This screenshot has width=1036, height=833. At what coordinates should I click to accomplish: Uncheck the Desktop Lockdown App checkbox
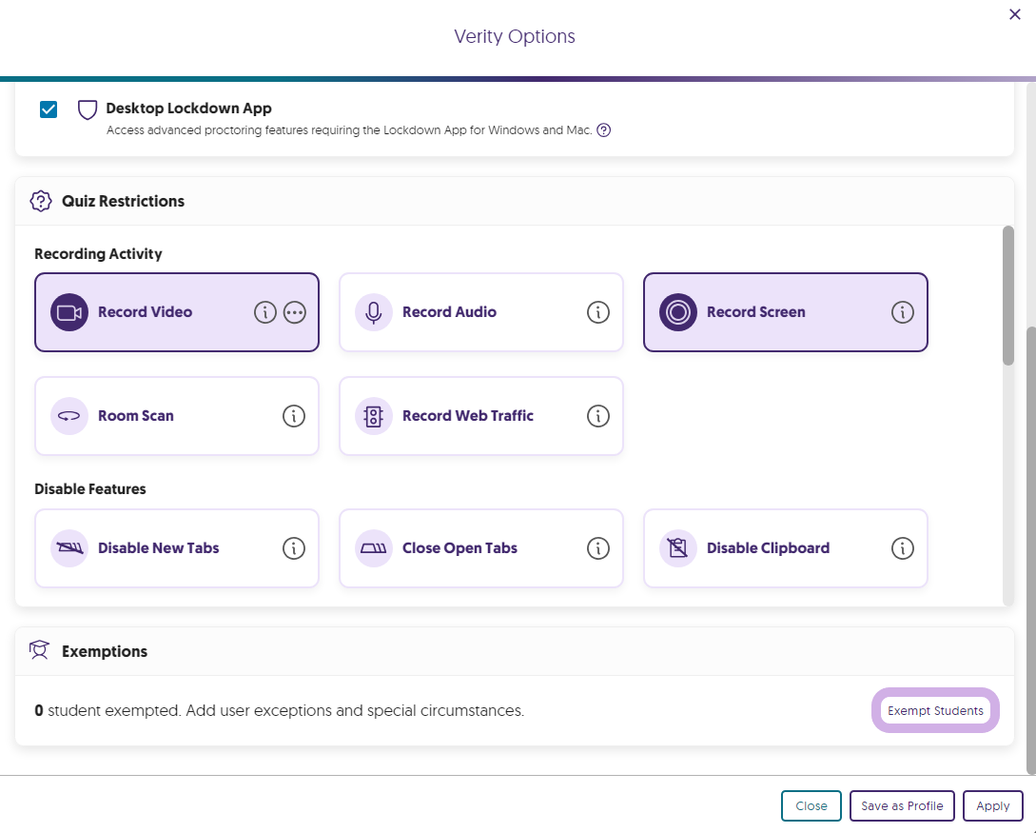49,109
